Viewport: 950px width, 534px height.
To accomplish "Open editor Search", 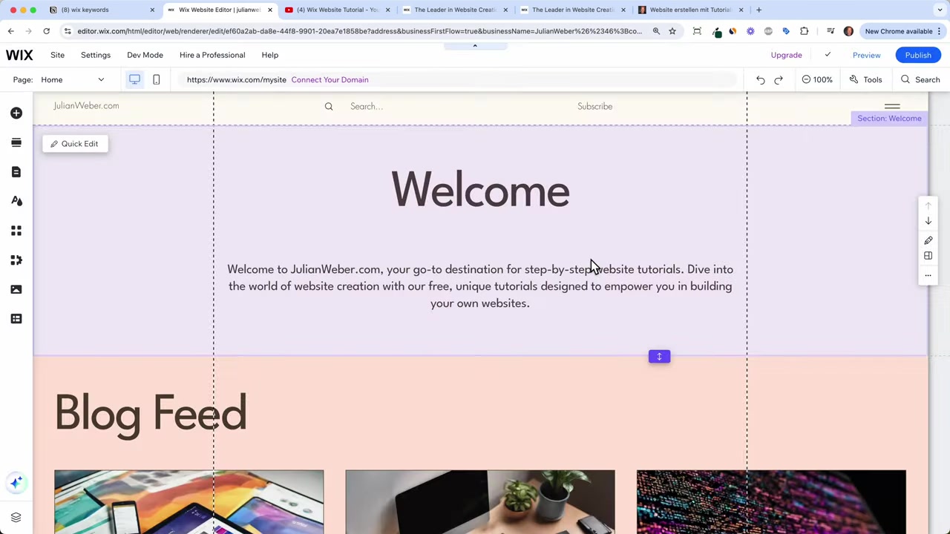I will tap(920, 79).
